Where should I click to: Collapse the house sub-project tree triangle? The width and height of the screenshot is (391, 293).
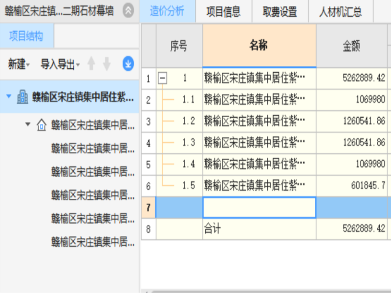coord(28,125)
